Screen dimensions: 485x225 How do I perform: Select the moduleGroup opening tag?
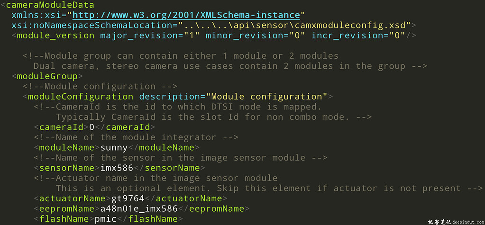(x=47, y=76)
